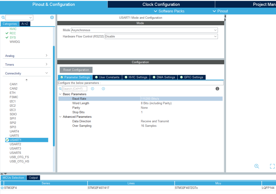Select Word Length parameter row

pyautogui.click(x=141, y=103)
